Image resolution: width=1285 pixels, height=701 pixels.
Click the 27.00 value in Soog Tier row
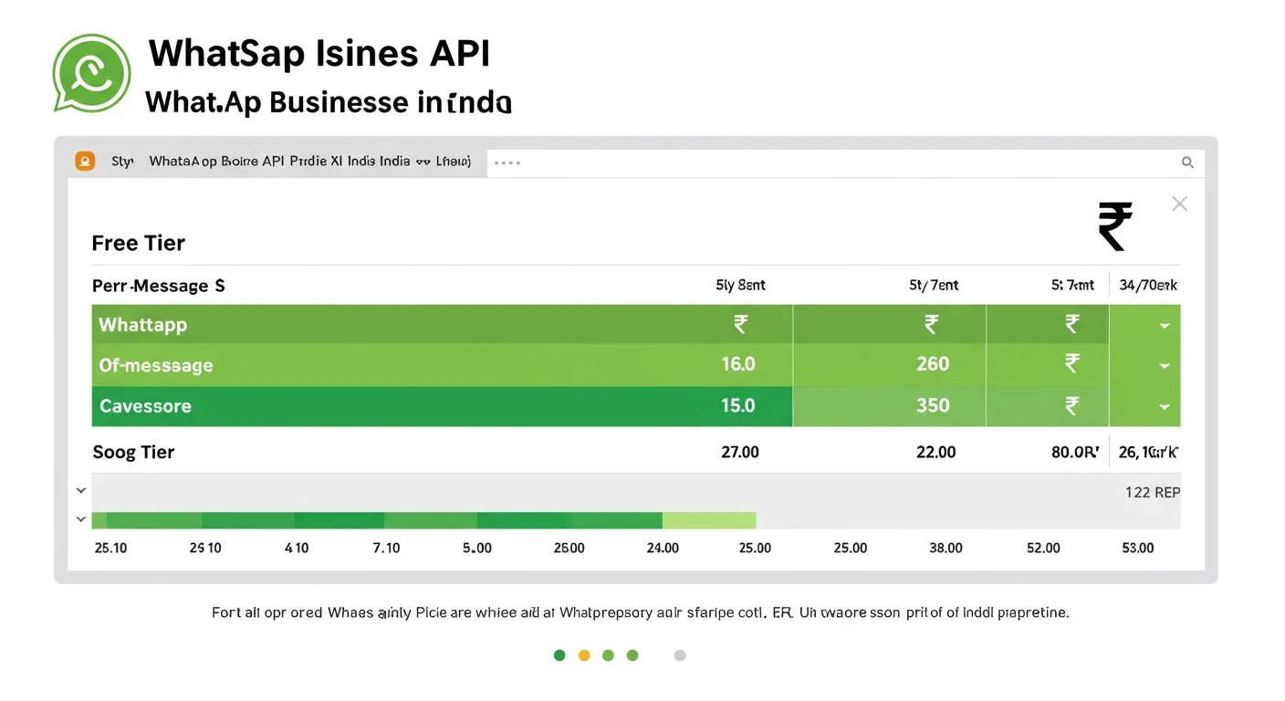(739, 452)
